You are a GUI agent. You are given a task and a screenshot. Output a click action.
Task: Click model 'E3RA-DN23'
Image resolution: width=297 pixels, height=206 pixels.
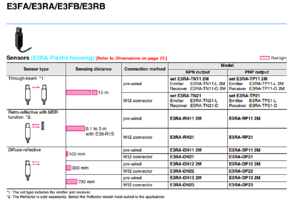pos(182,185)
